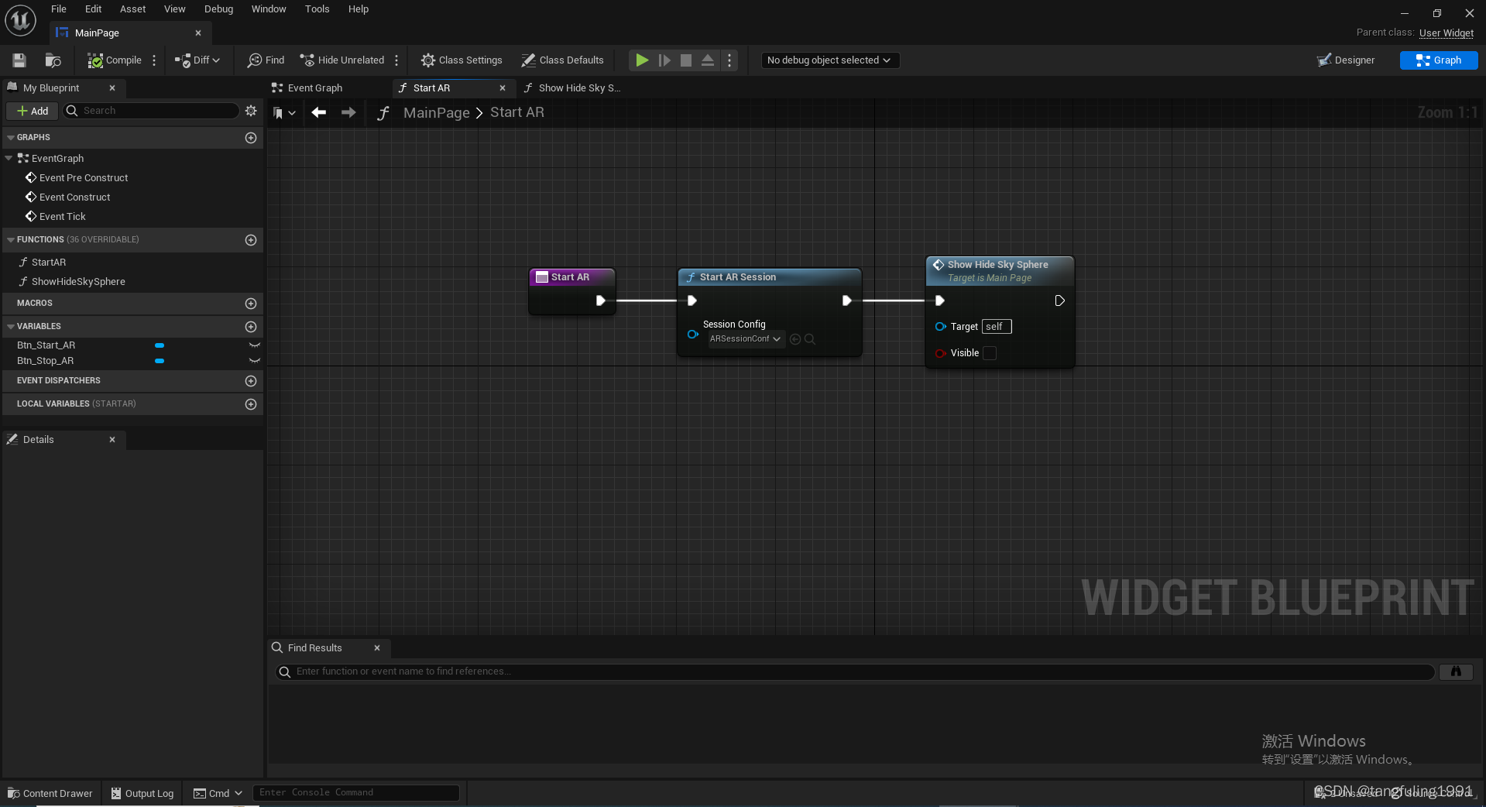
Task: Open Compile options menu
Action: [154, 60]
